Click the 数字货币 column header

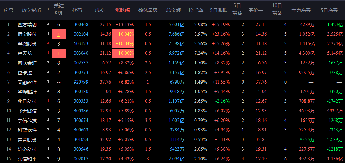(31, 10)
